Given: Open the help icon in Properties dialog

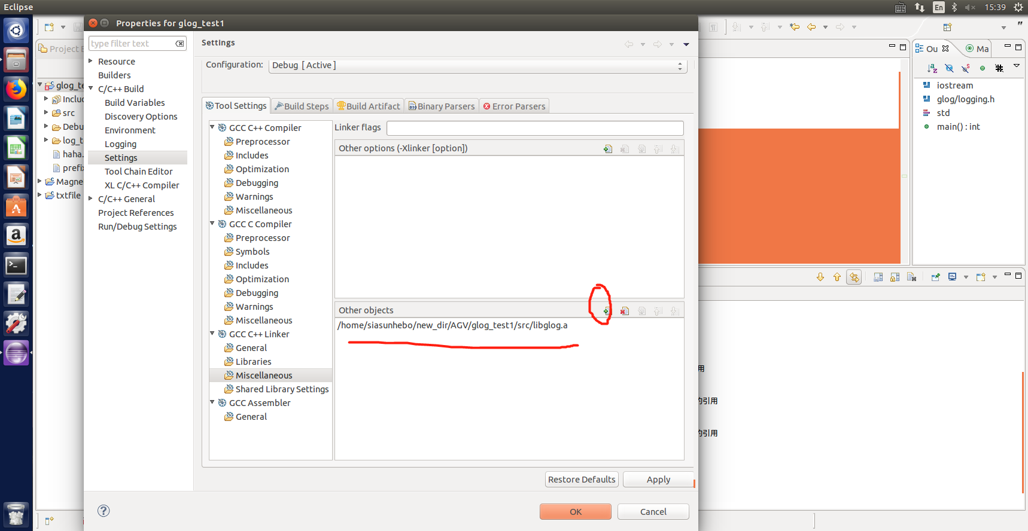Looking at the screenshot, I should (x=104, y=511).
